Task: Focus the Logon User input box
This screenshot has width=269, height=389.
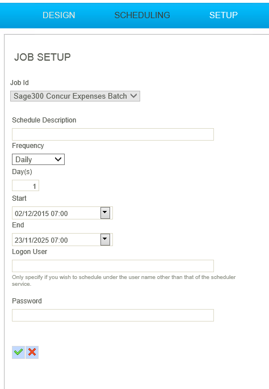Action: coord(113,266)
